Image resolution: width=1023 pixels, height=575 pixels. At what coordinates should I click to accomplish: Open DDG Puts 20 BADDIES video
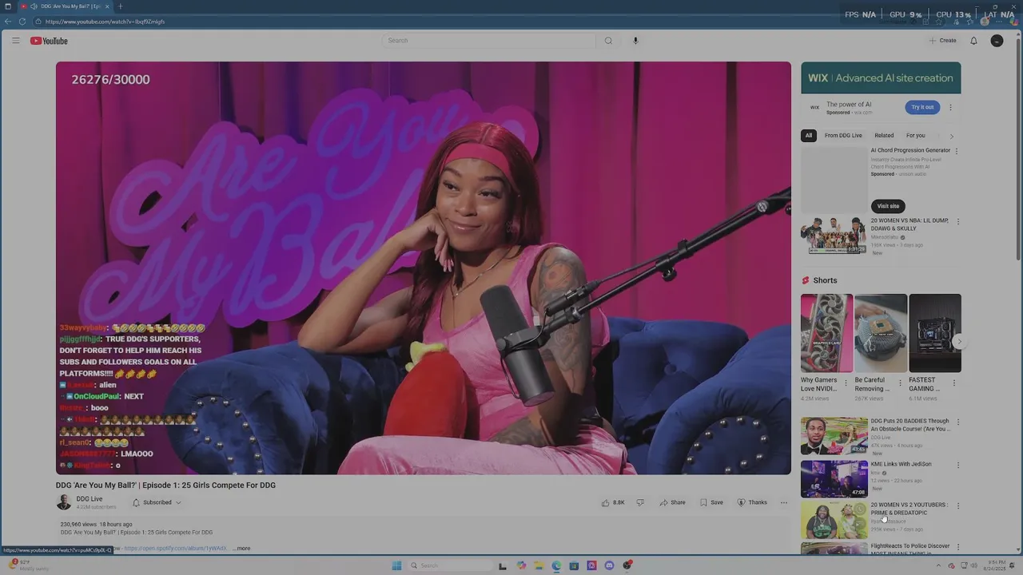click(834, 435)
